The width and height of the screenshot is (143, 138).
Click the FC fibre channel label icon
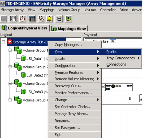point(113,41)
